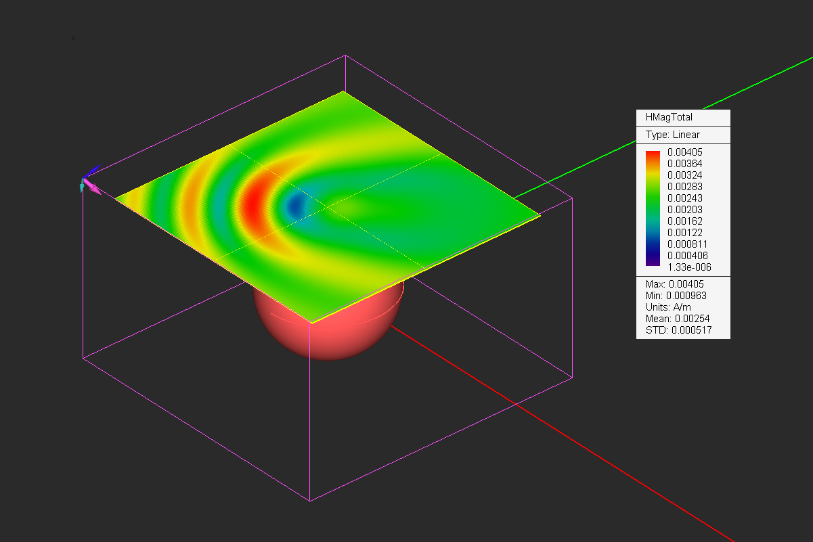
Task: Click the blue arrow of the coordinate triad
Action: pyautogui.click(x=93, y=170)
